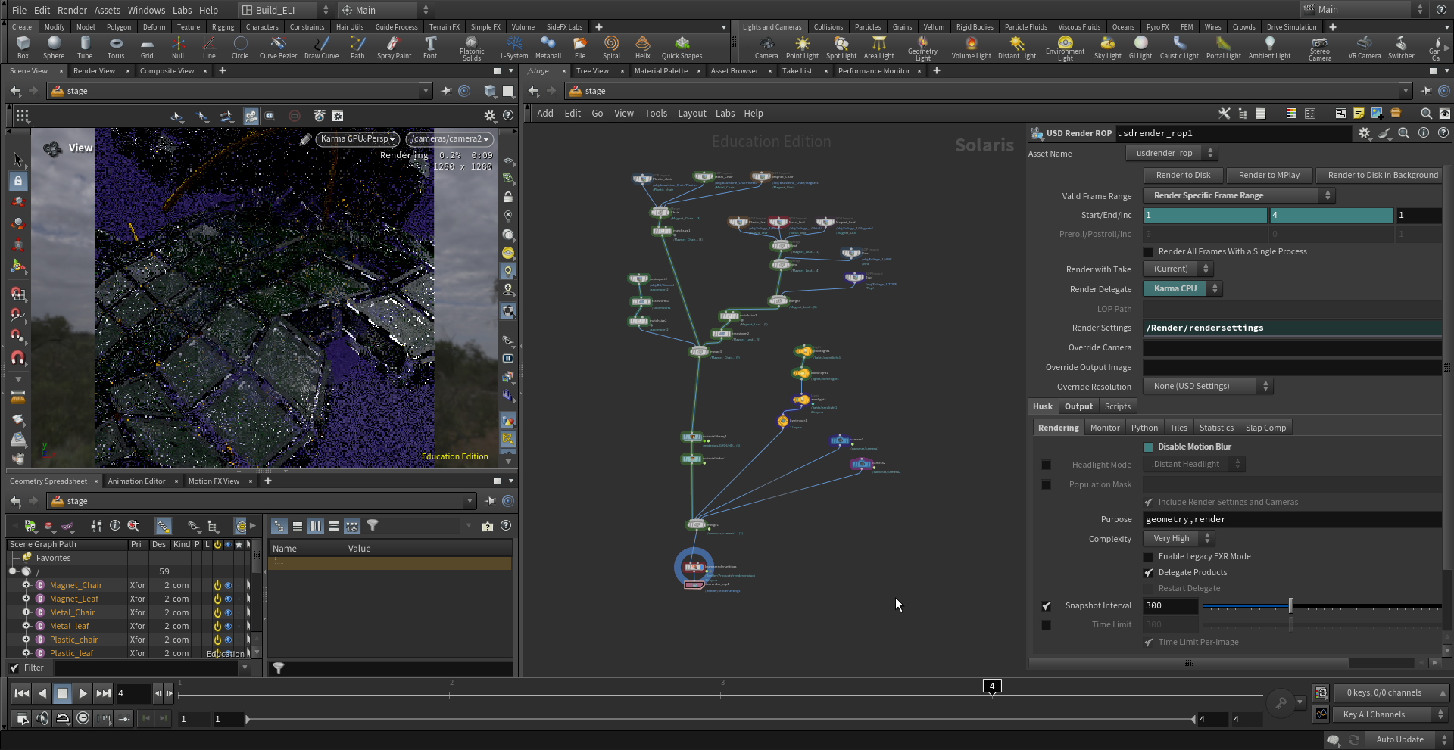The width and height of the screenshot is (1454, 750).
Task: Create a Point Light
Action: pyautogui.click(x=802, y=47)
